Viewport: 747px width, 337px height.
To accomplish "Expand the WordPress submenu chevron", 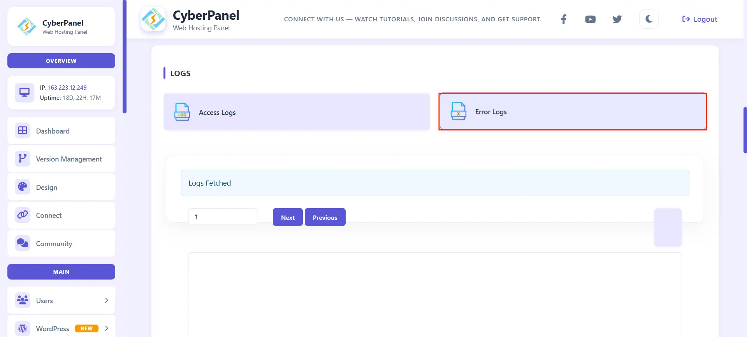I will pyautogui.click(x=107, y=328).
